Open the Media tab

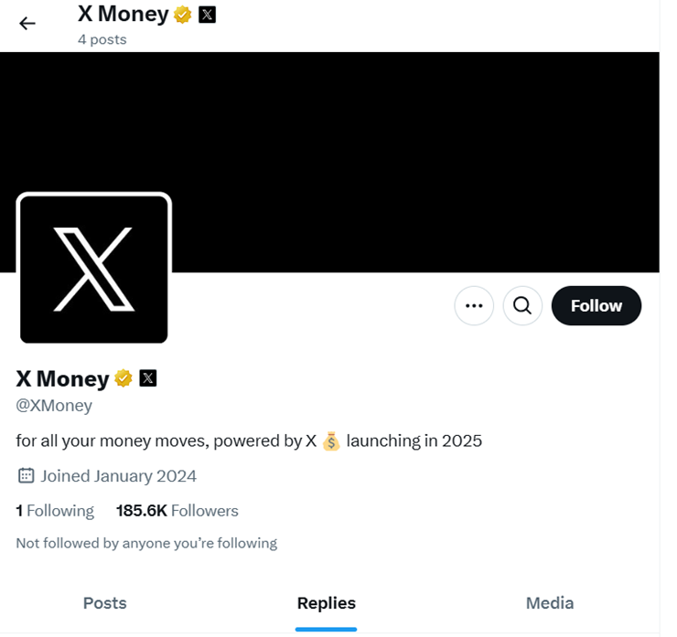(549, 603)
